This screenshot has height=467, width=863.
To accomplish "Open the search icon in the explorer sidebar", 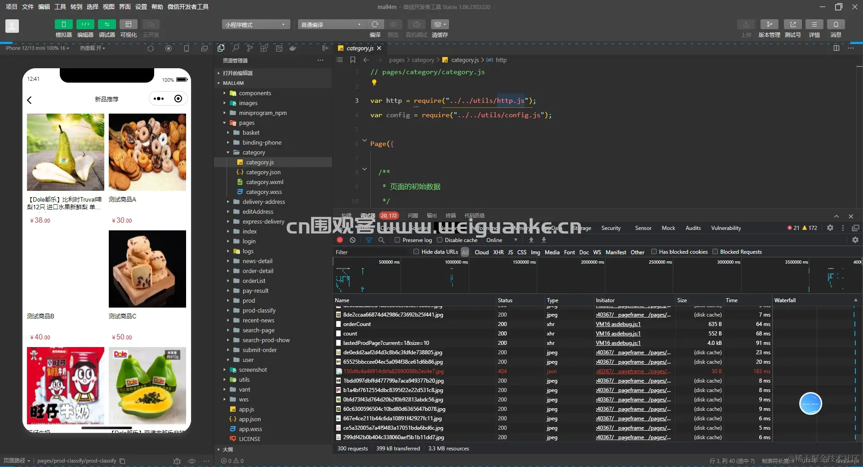I will click(x=236, y=48).
